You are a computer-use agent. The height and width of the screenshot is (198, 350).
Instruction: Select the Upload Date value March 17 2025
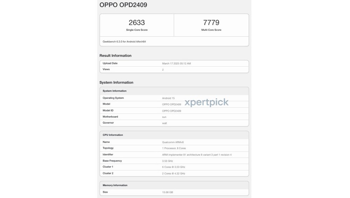coord(176,64)
